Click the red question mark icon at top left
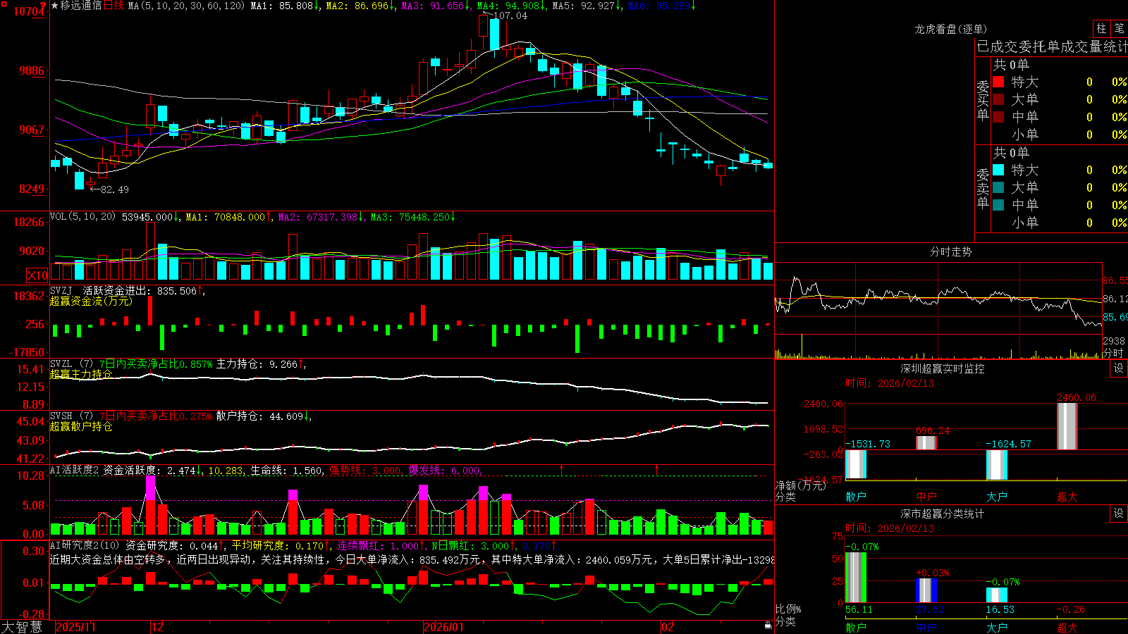The image size is (1128, 634). (x=44, y=6)
